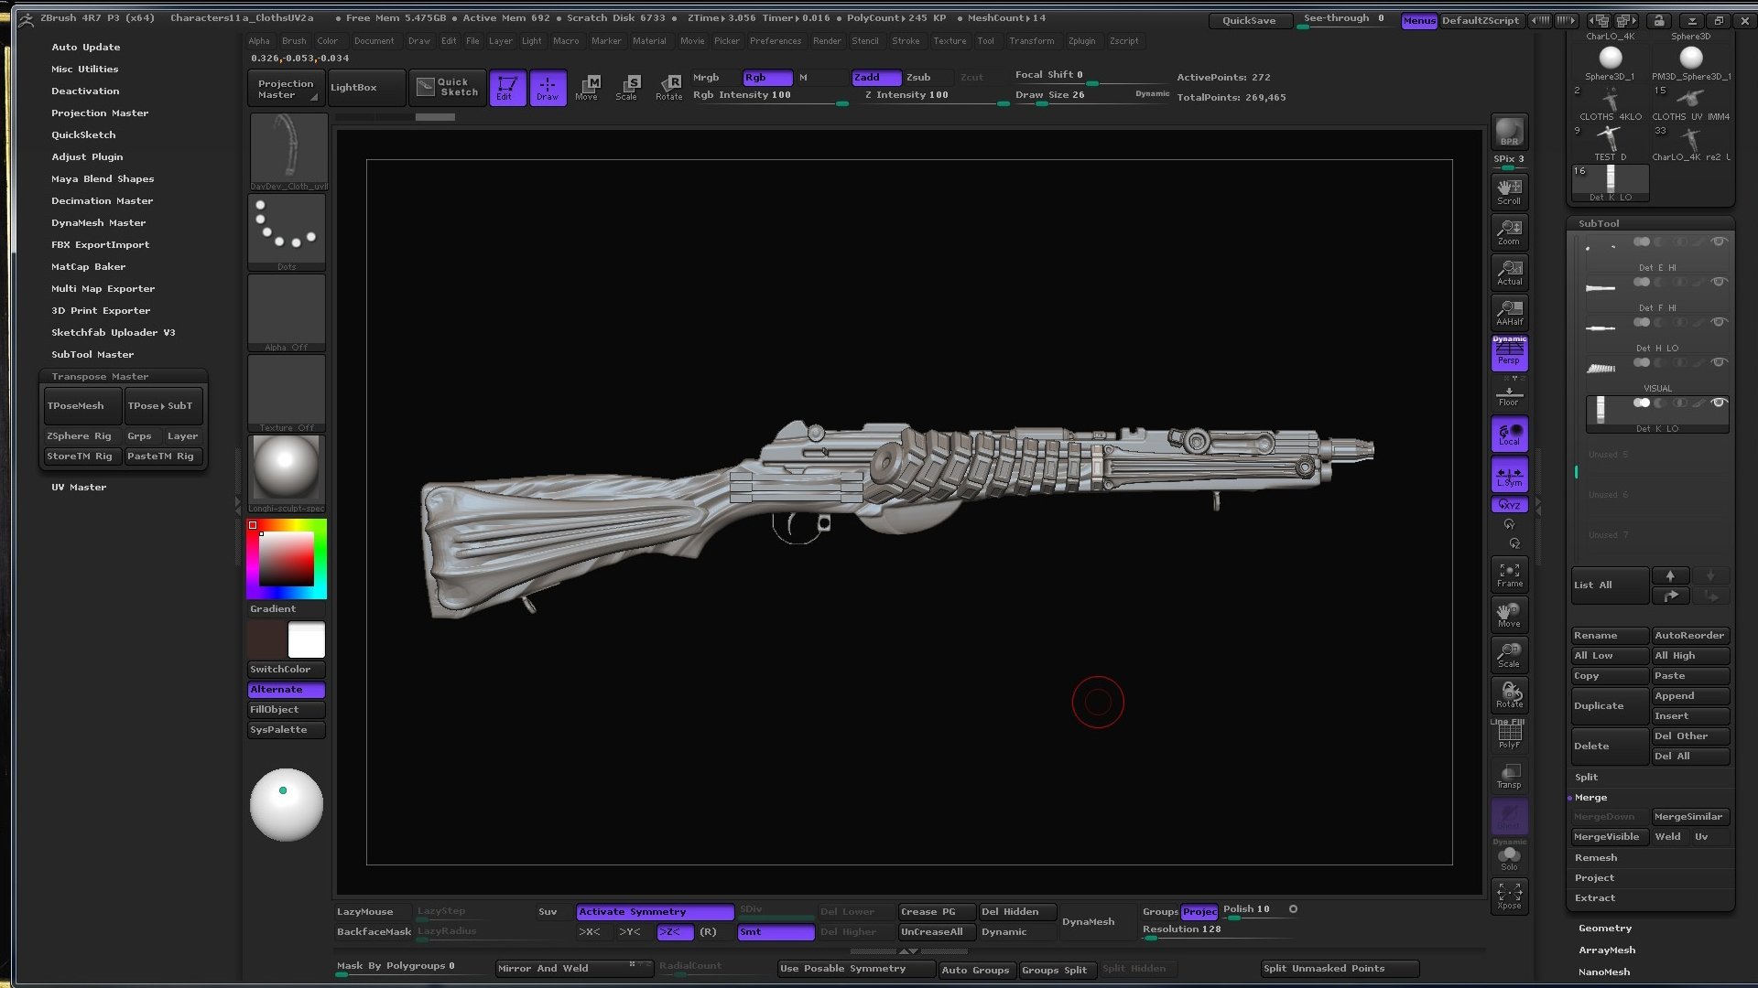Screen dimensions: 1758x988
Task: Click the TPoseMesh button
Action: coord(82,405)
